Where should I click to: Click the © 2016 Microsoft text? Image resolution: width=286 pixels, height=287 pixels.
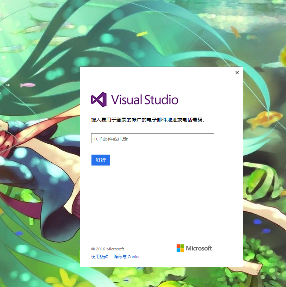click(x=108, y=249)
